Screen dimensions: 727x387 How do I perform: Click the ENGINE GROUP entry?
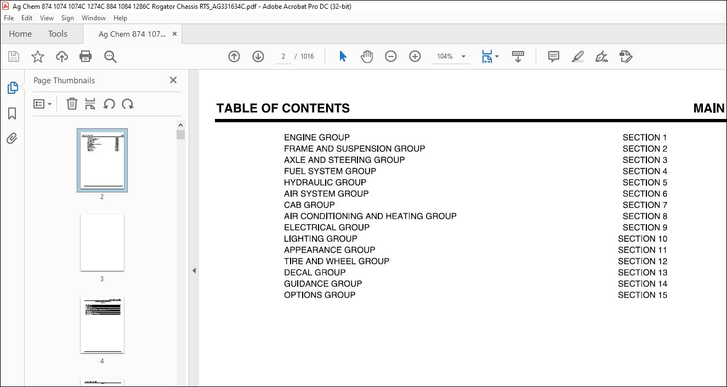[x=317, y=138]
